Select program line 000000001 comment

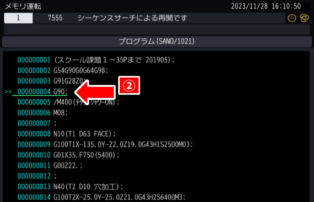[x=96, y=60]
